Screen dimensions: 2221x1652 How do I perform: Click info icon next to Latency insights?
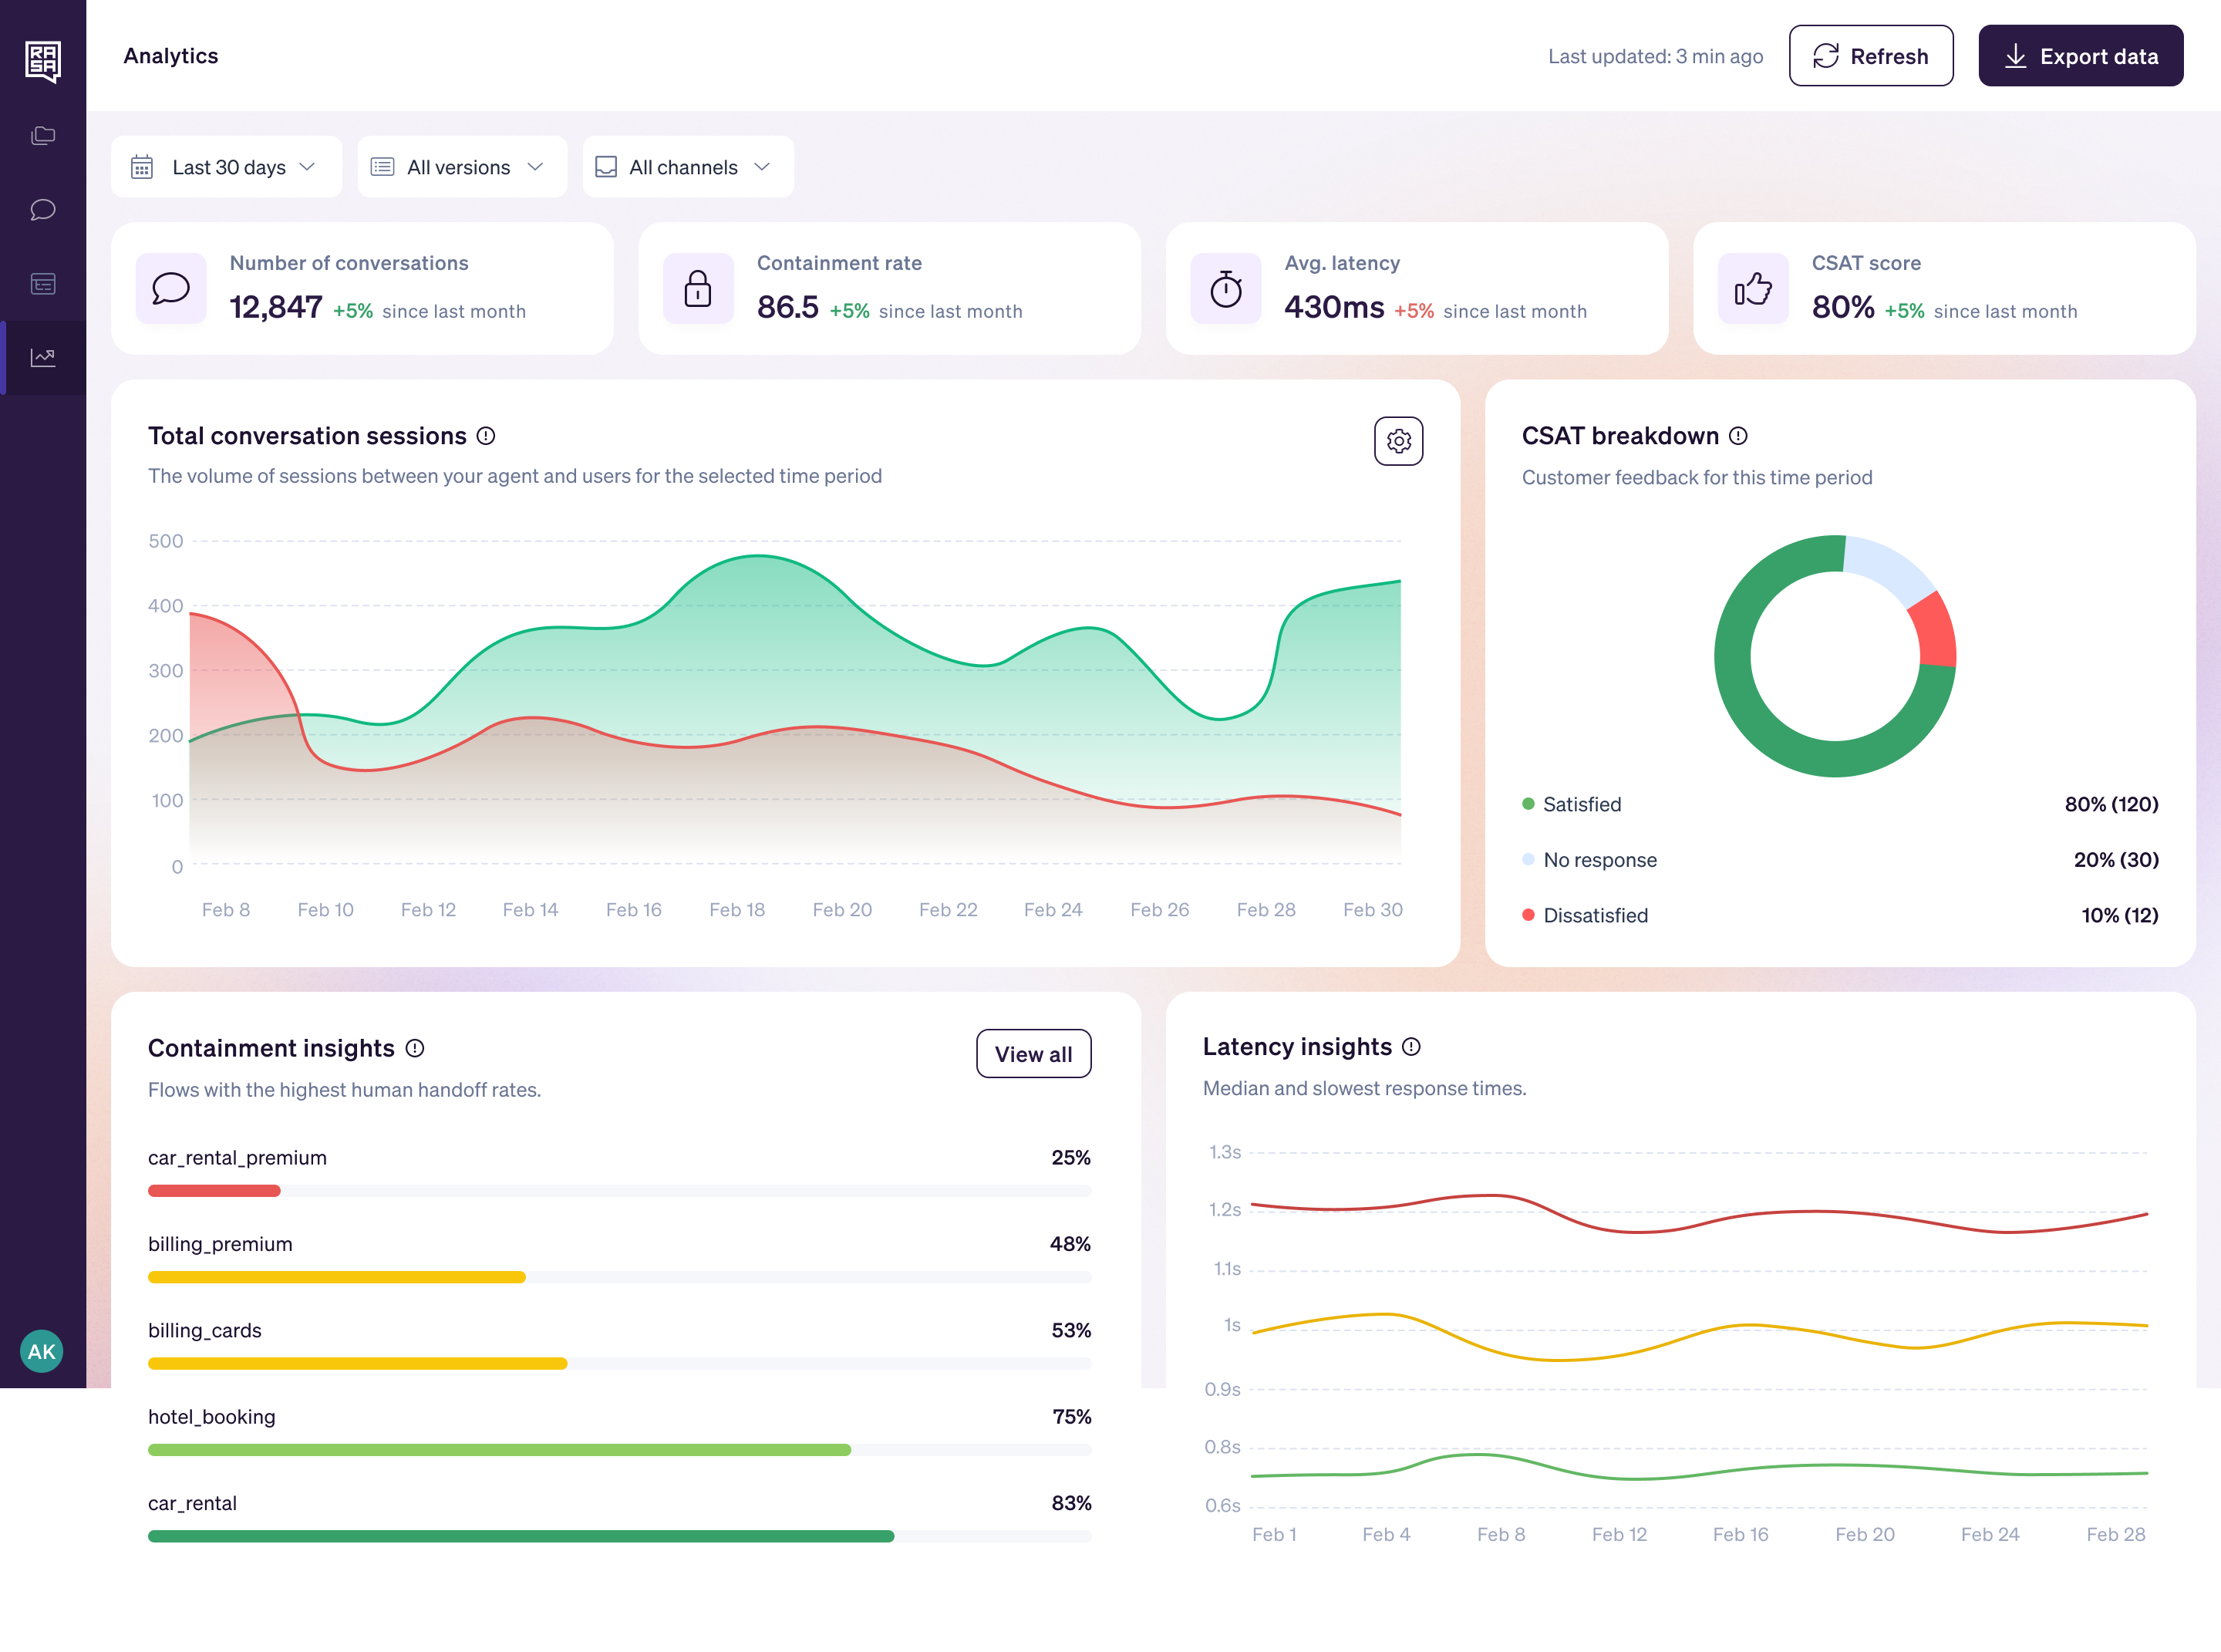1411,1046
